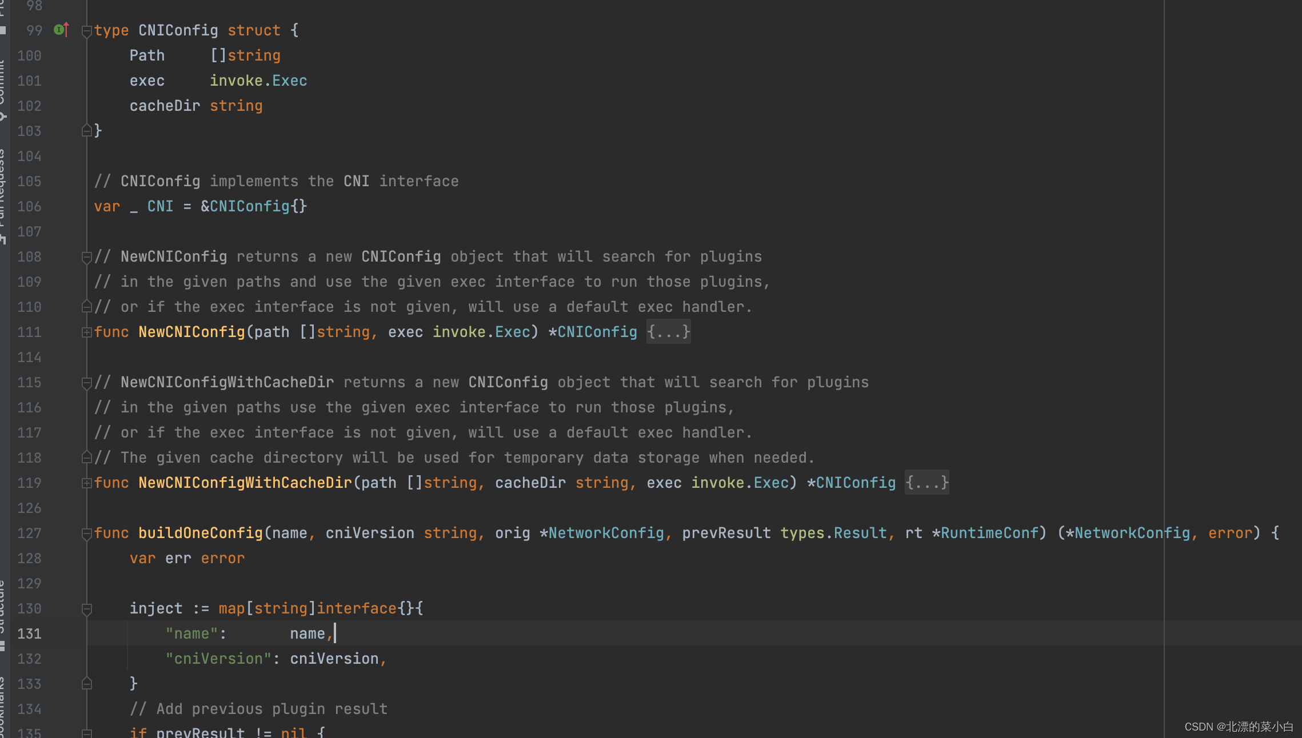The height and width of the screenshot is (738, 1302).
Task: Click the CNIConfig type name on line 99
Action: (178, 30)
